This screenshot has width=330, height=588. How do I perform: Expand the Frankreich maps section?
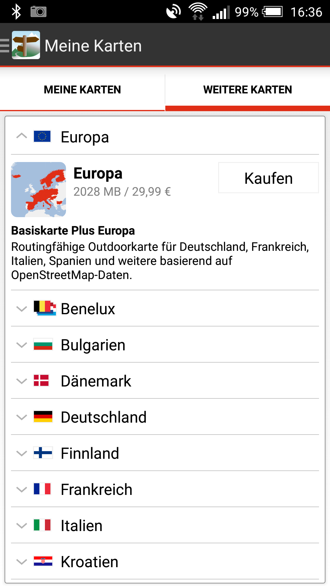click(22, 489)
